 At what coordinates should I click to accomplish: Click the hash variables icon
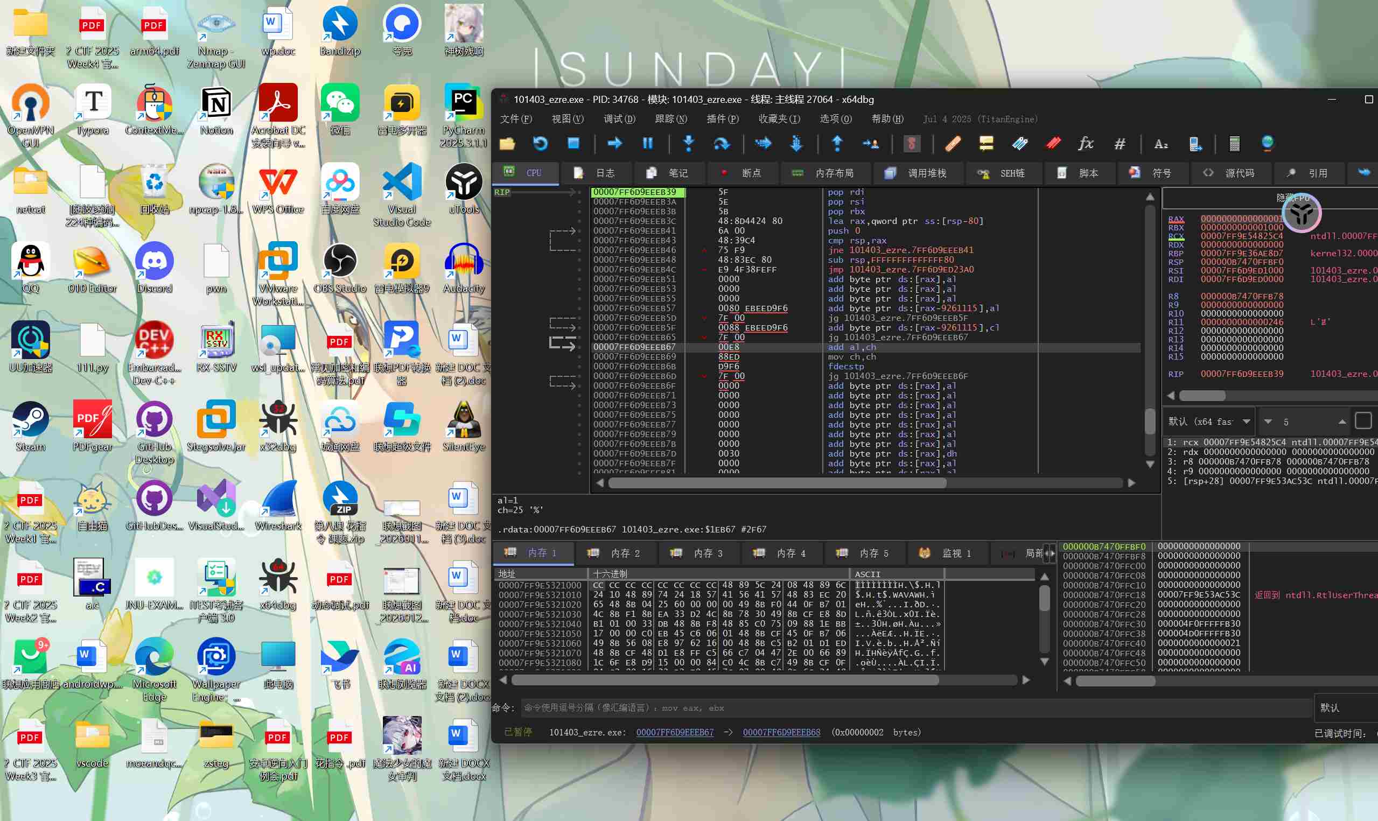(1120, 144)
